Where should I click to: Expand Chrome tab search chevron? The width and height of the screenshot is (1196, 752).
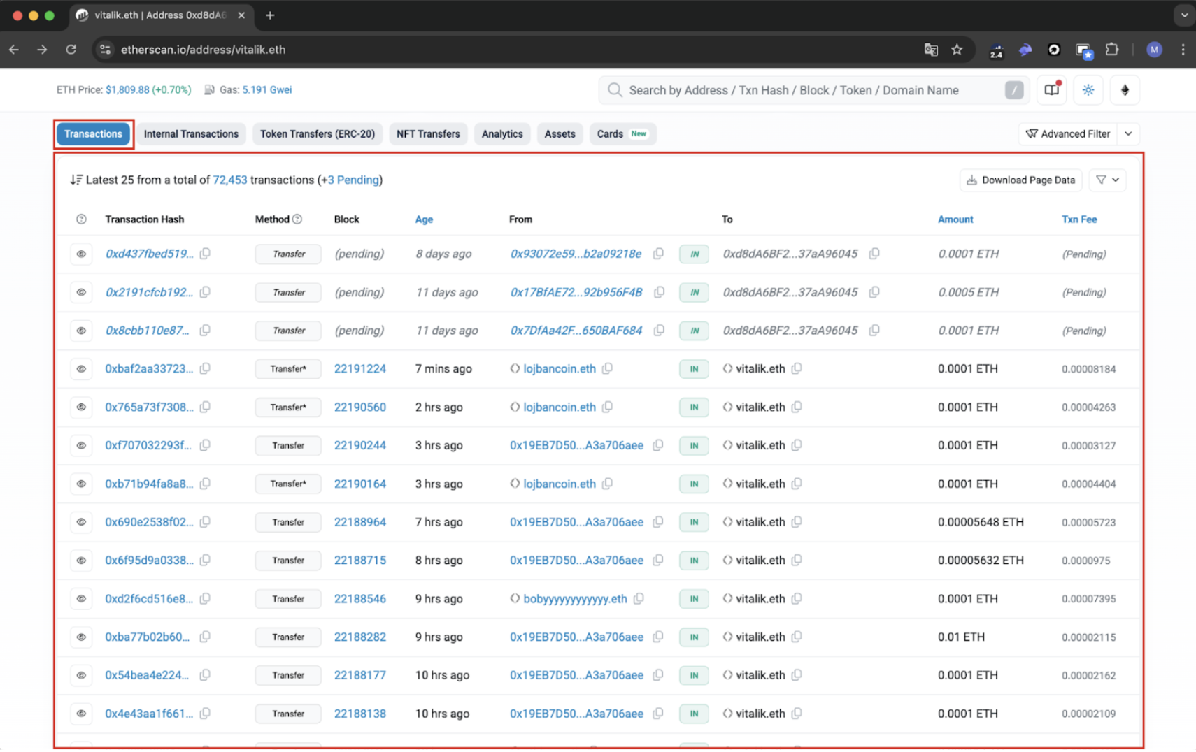click(x=1183, y=15)
